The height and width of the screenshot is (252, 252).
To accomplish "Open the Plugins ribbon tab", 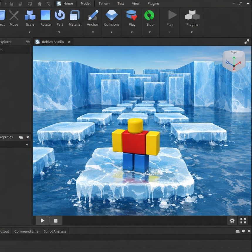I will pos(153,4).
